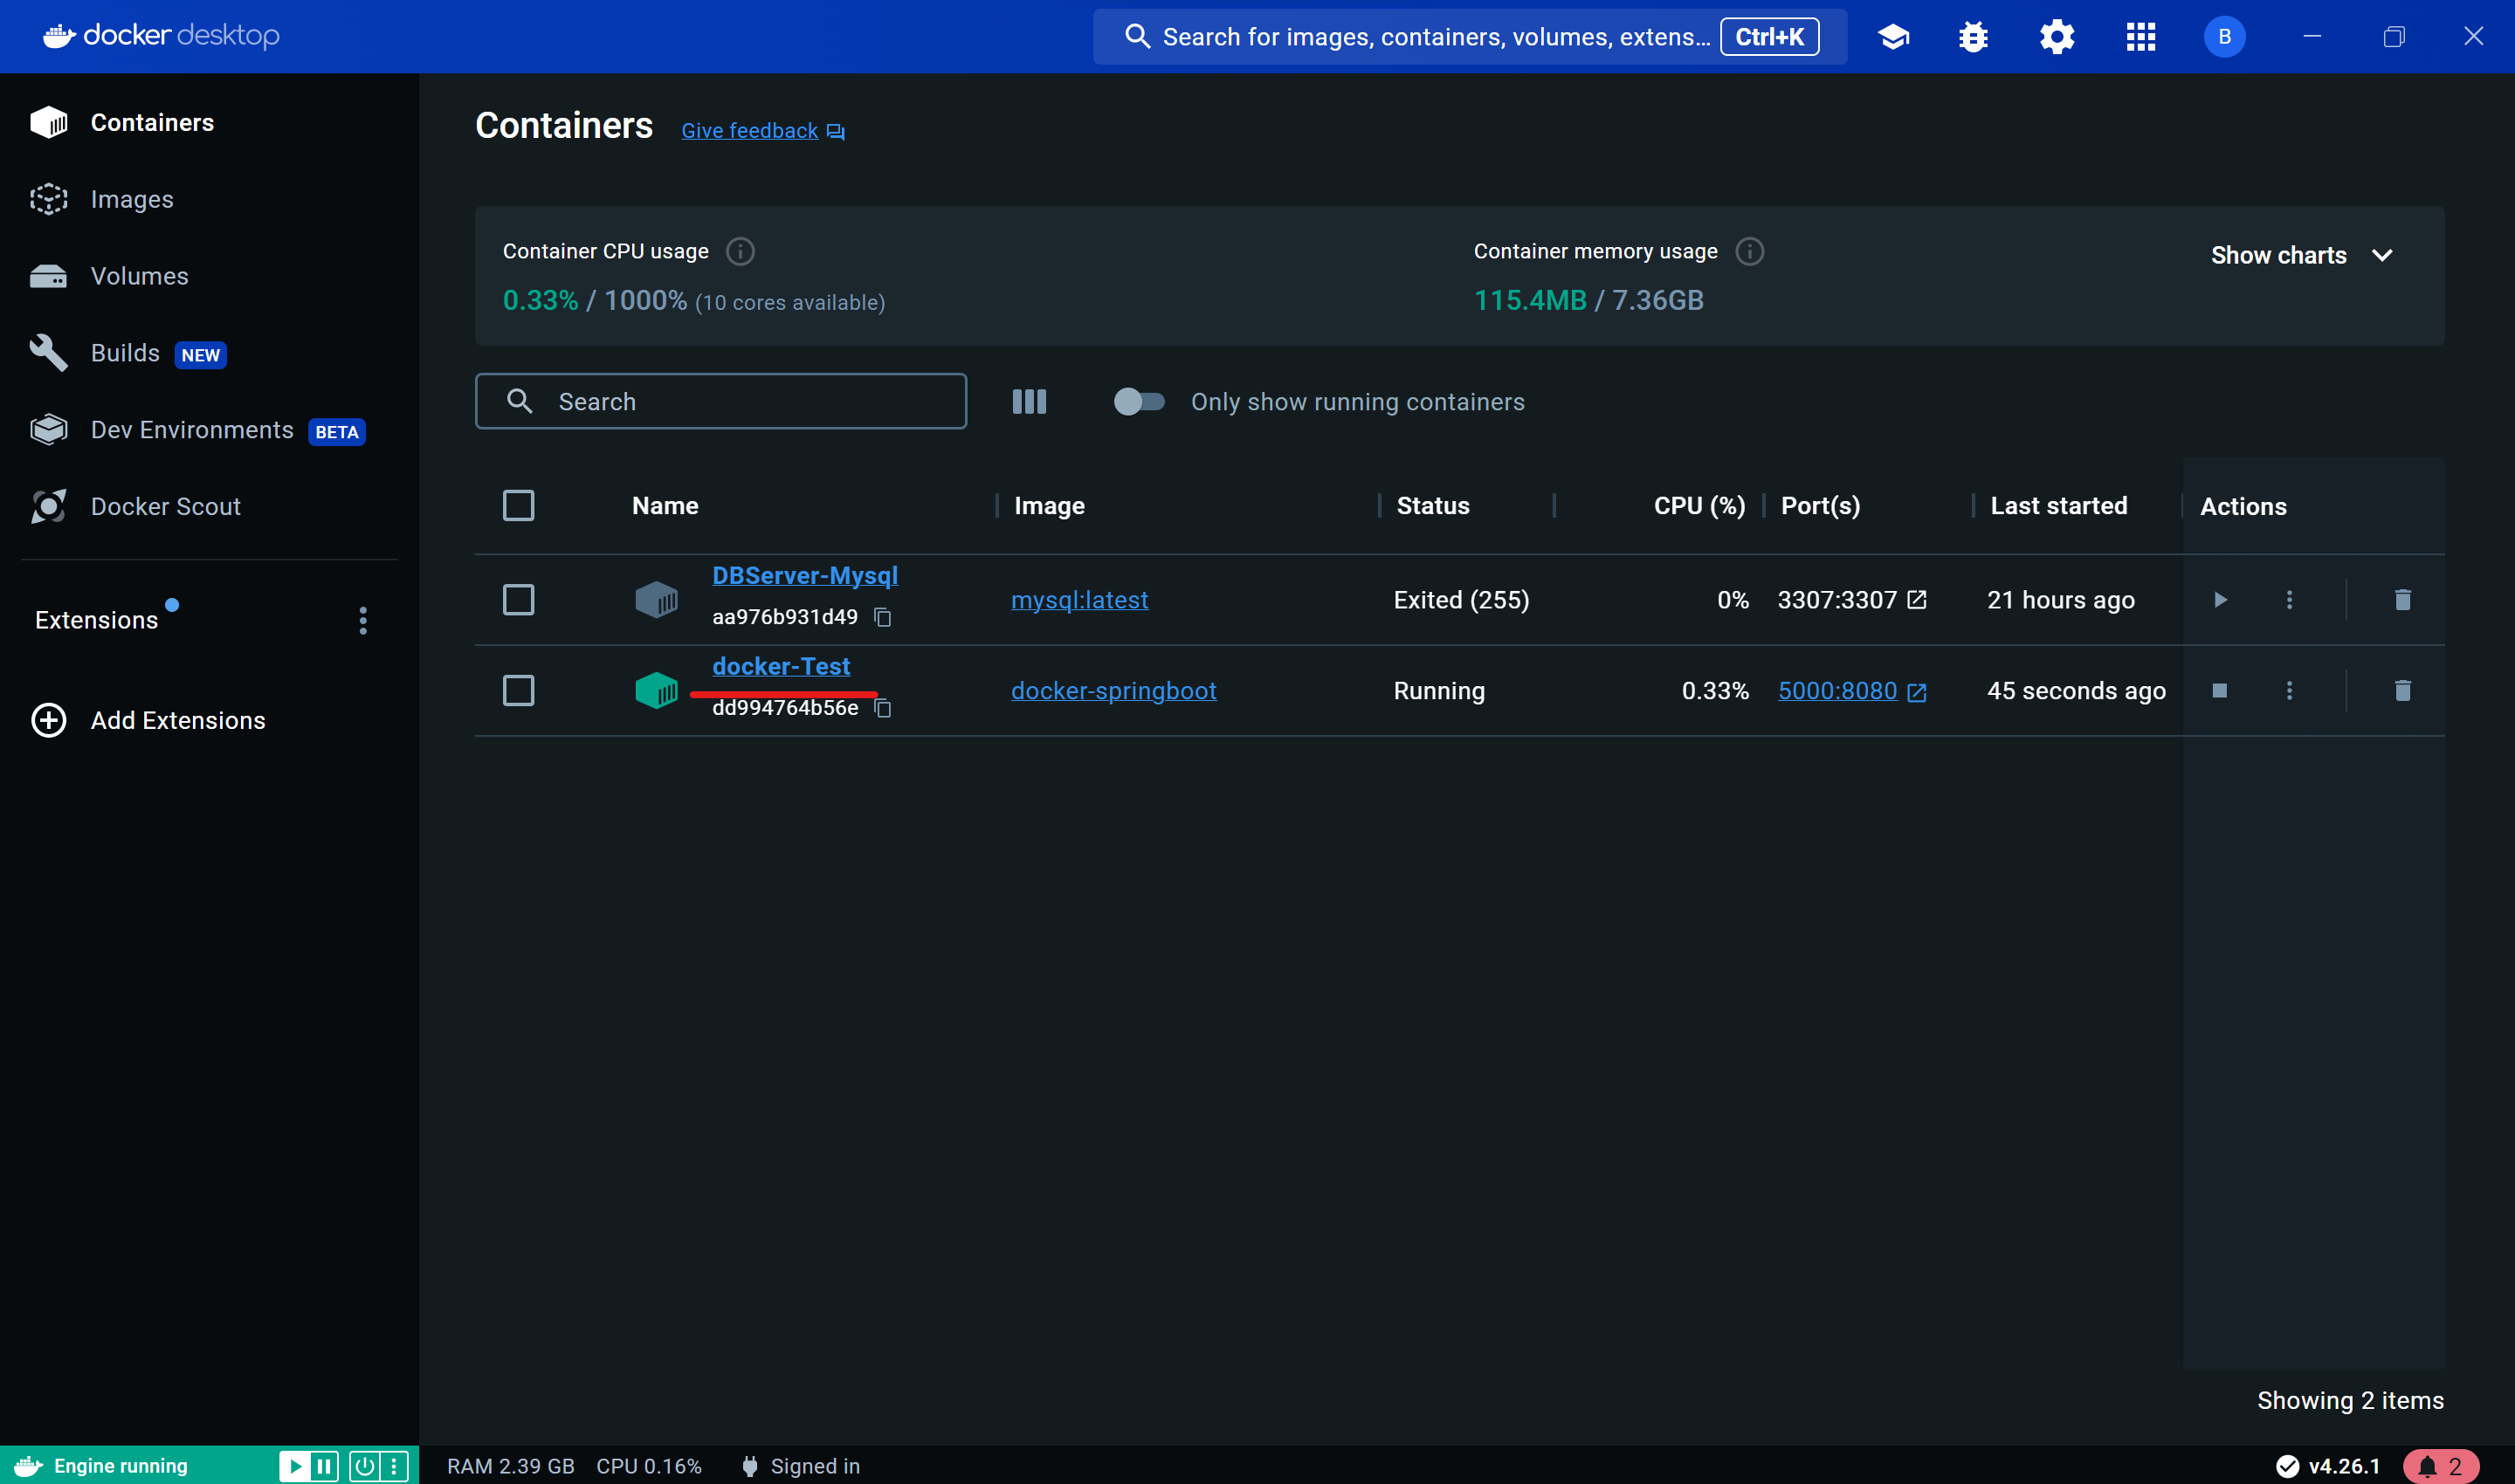Screen dimensions: 2515x1484
Task: Start the DBServer-Mysql container
Action: pyautogui.click(x=2219, y=600)
